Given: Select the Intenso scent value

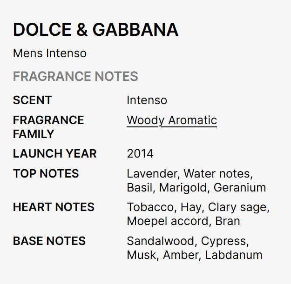Looking at the screenshot, I should (x=147, y=100).
